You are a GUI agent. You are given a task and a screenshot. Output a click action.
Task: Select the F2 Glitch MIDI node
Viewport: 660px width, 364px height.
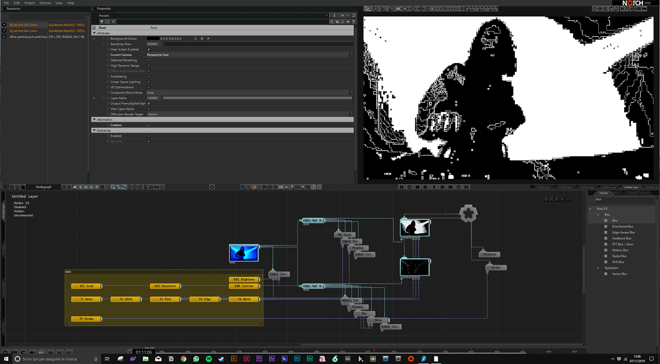point(126,299)
